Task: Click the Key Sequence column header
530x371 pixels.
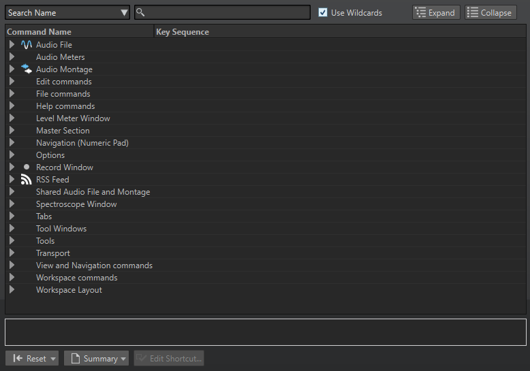Action: [x=183, y=32]
